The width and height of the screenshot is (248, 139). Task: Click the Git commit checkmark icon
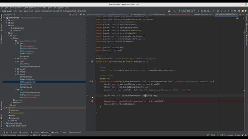225,11
